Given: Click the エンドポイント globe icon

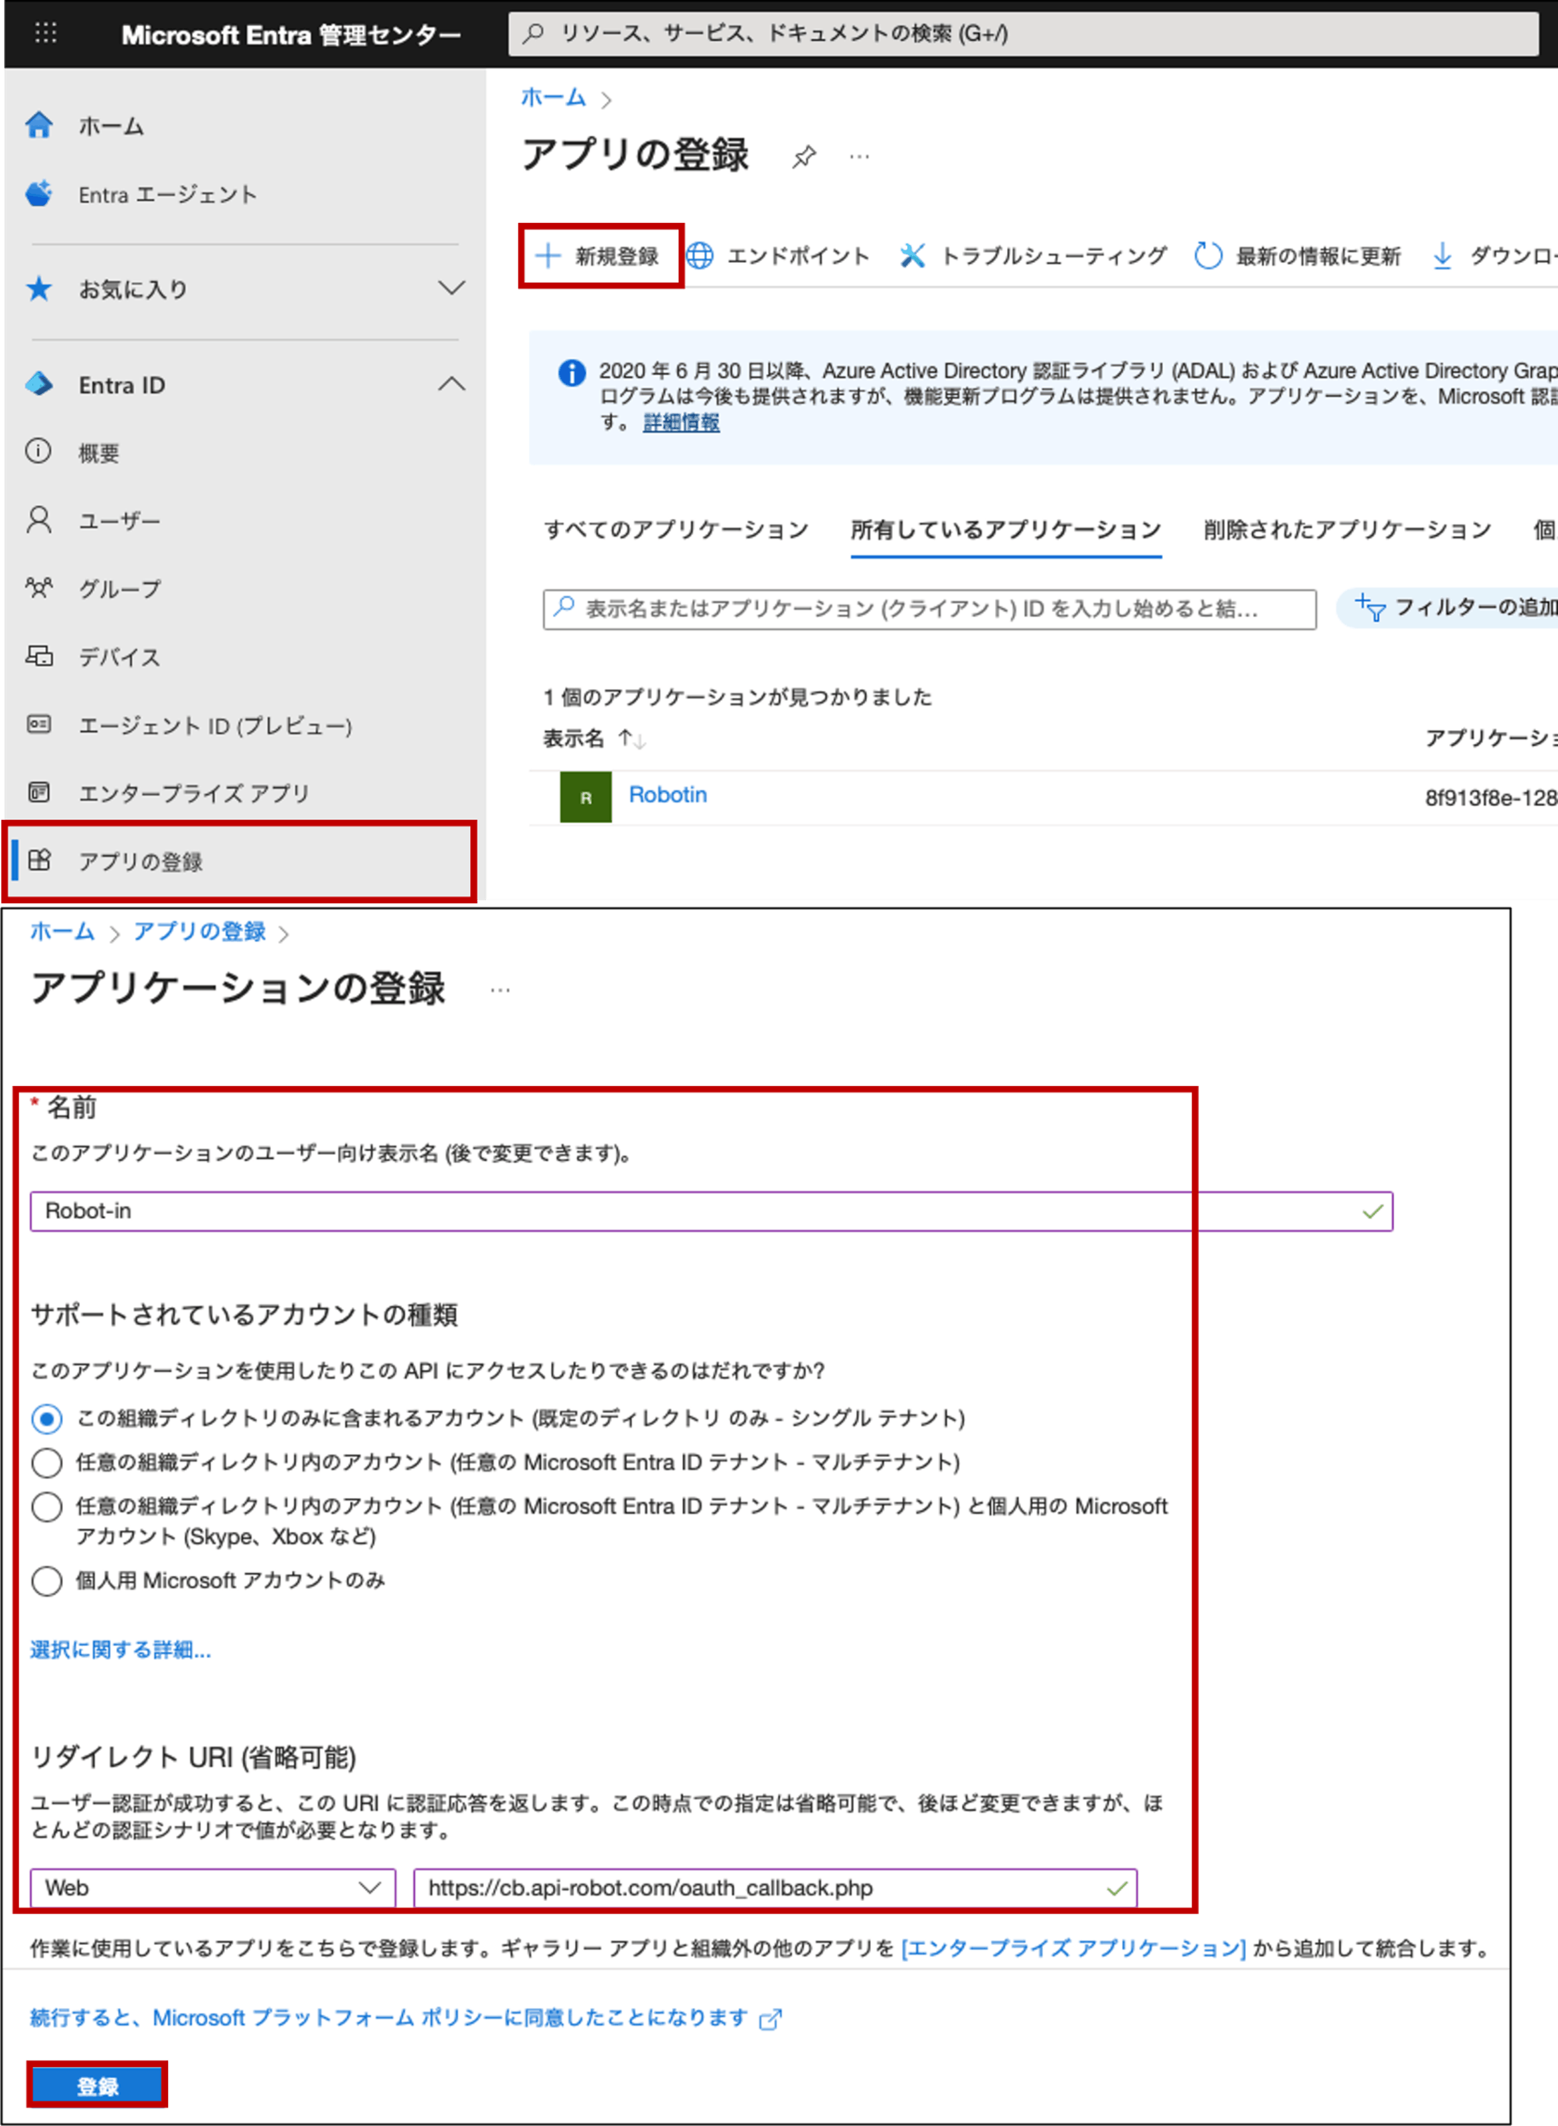Looking at the screenshot, I should 700,255.
